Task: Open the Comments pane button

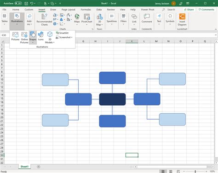Action: coord(207,10)
